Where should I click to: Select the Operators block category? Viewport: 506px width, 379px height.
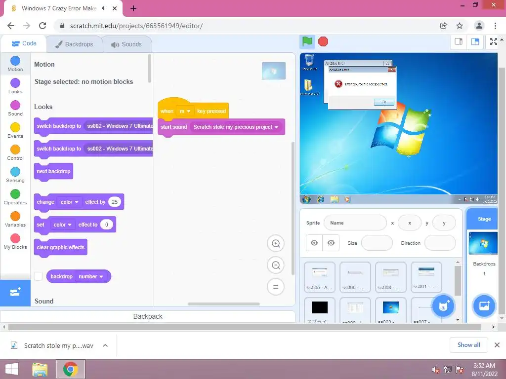tap(15, 197)
